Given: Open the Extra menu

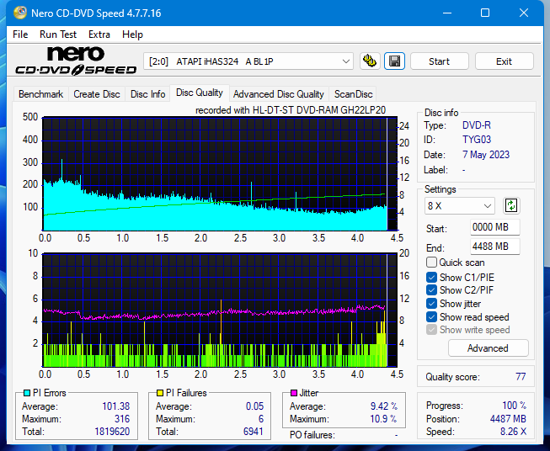Looking at the screenshot, I should (99, 34).
